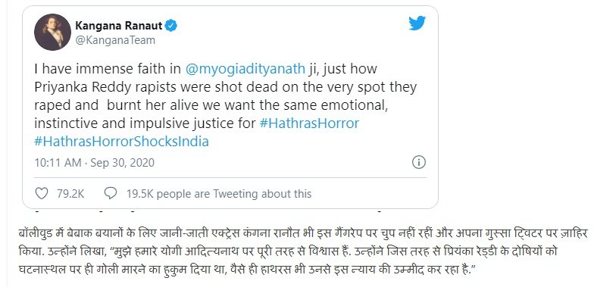Click the Twitter bird logo
The height and width of the screenshot is (306, 594).
[x=417, y=23]
